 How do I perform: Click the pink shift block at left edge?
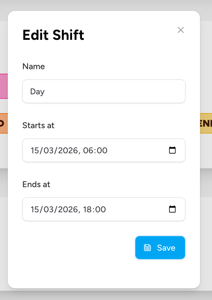click(4, 86)
